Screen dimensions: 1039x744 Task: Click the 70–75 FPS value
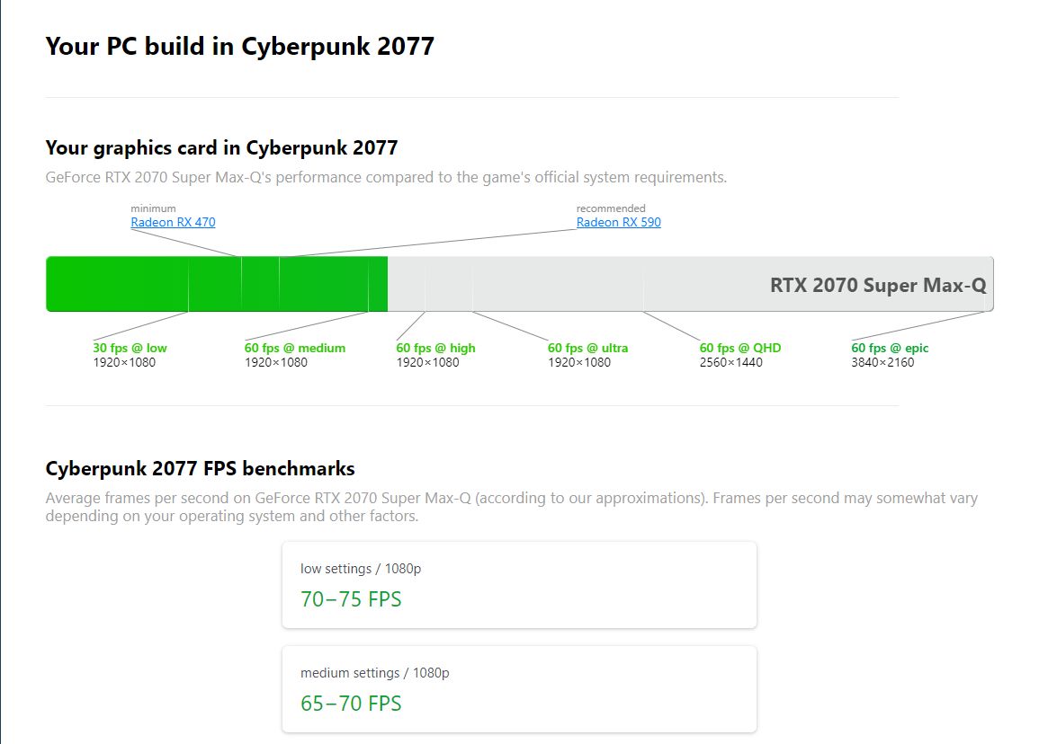click(x=351, y=599)
